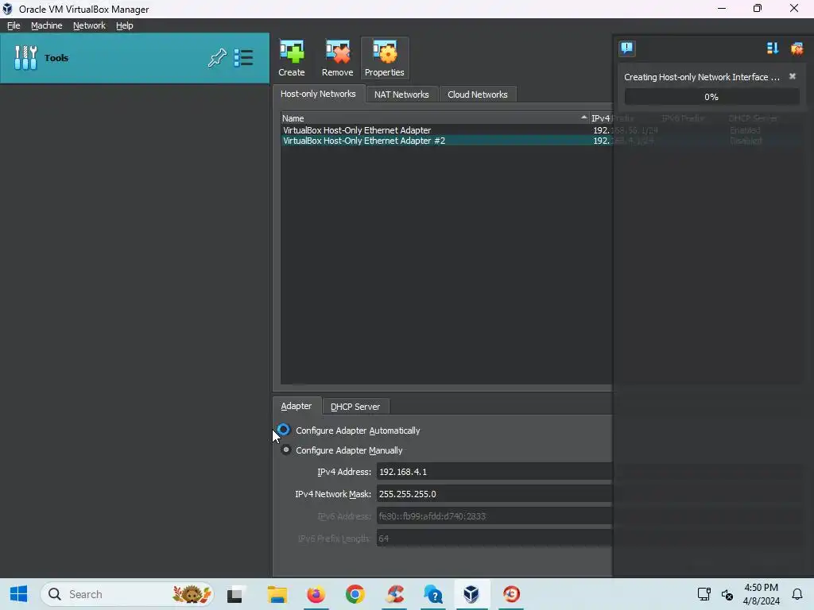Open File Explorer from the taskbar

coord(277,594)
